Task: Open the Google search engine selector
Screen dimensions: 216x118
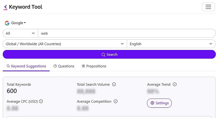Action: 15,23
